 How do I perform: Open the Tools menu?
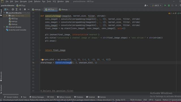pyautogui.click(x=49, y=1)
